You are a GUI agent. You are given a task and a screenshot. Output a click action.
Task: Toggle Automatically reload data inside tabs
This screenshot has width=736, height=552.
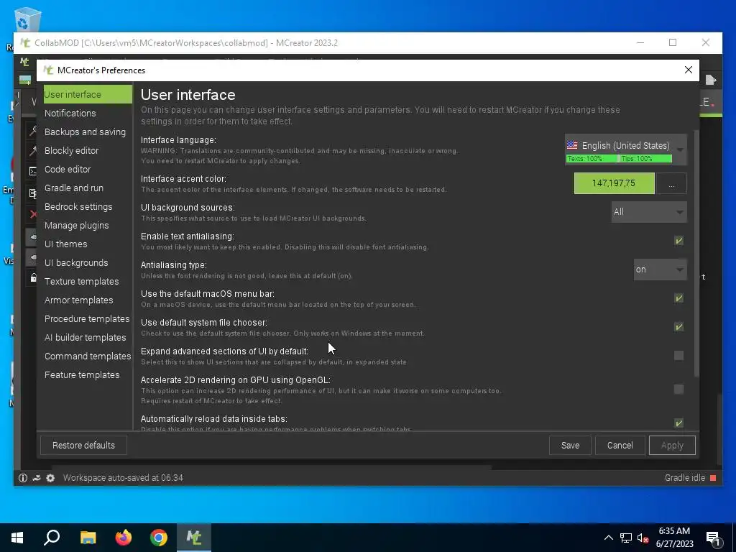[x=678, y=423]
